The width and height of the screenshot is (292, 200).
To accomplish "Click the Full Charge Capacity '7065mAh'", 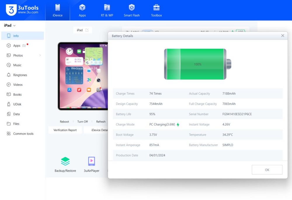I will [229, 104].
